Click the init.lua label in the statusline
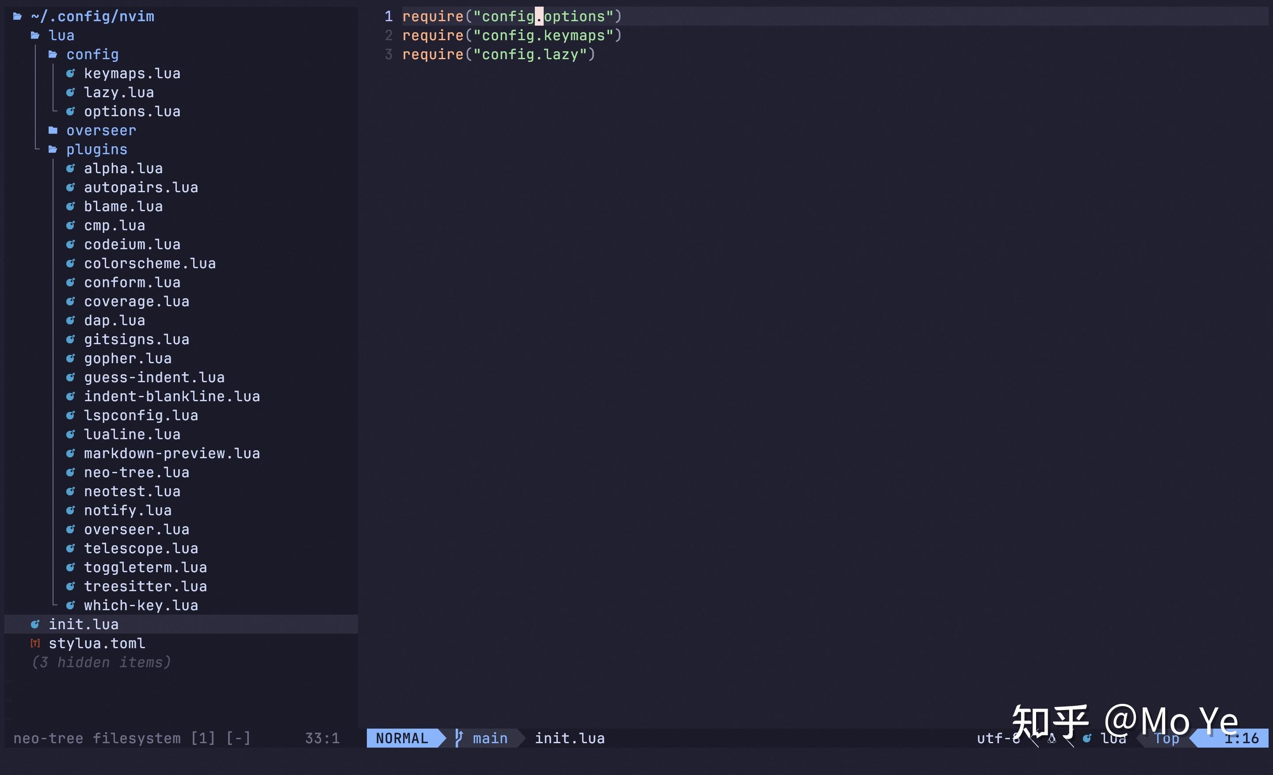Viewport: 1273px width, 775px height. coord(569,738)
